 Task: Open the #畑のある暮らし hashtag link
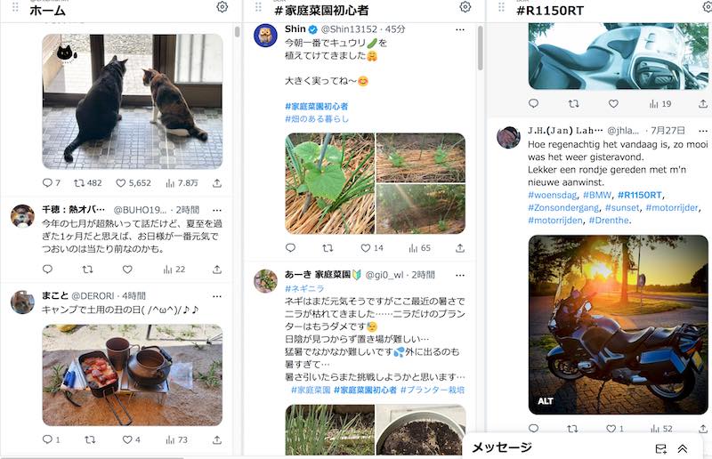[x=317, y=119]
